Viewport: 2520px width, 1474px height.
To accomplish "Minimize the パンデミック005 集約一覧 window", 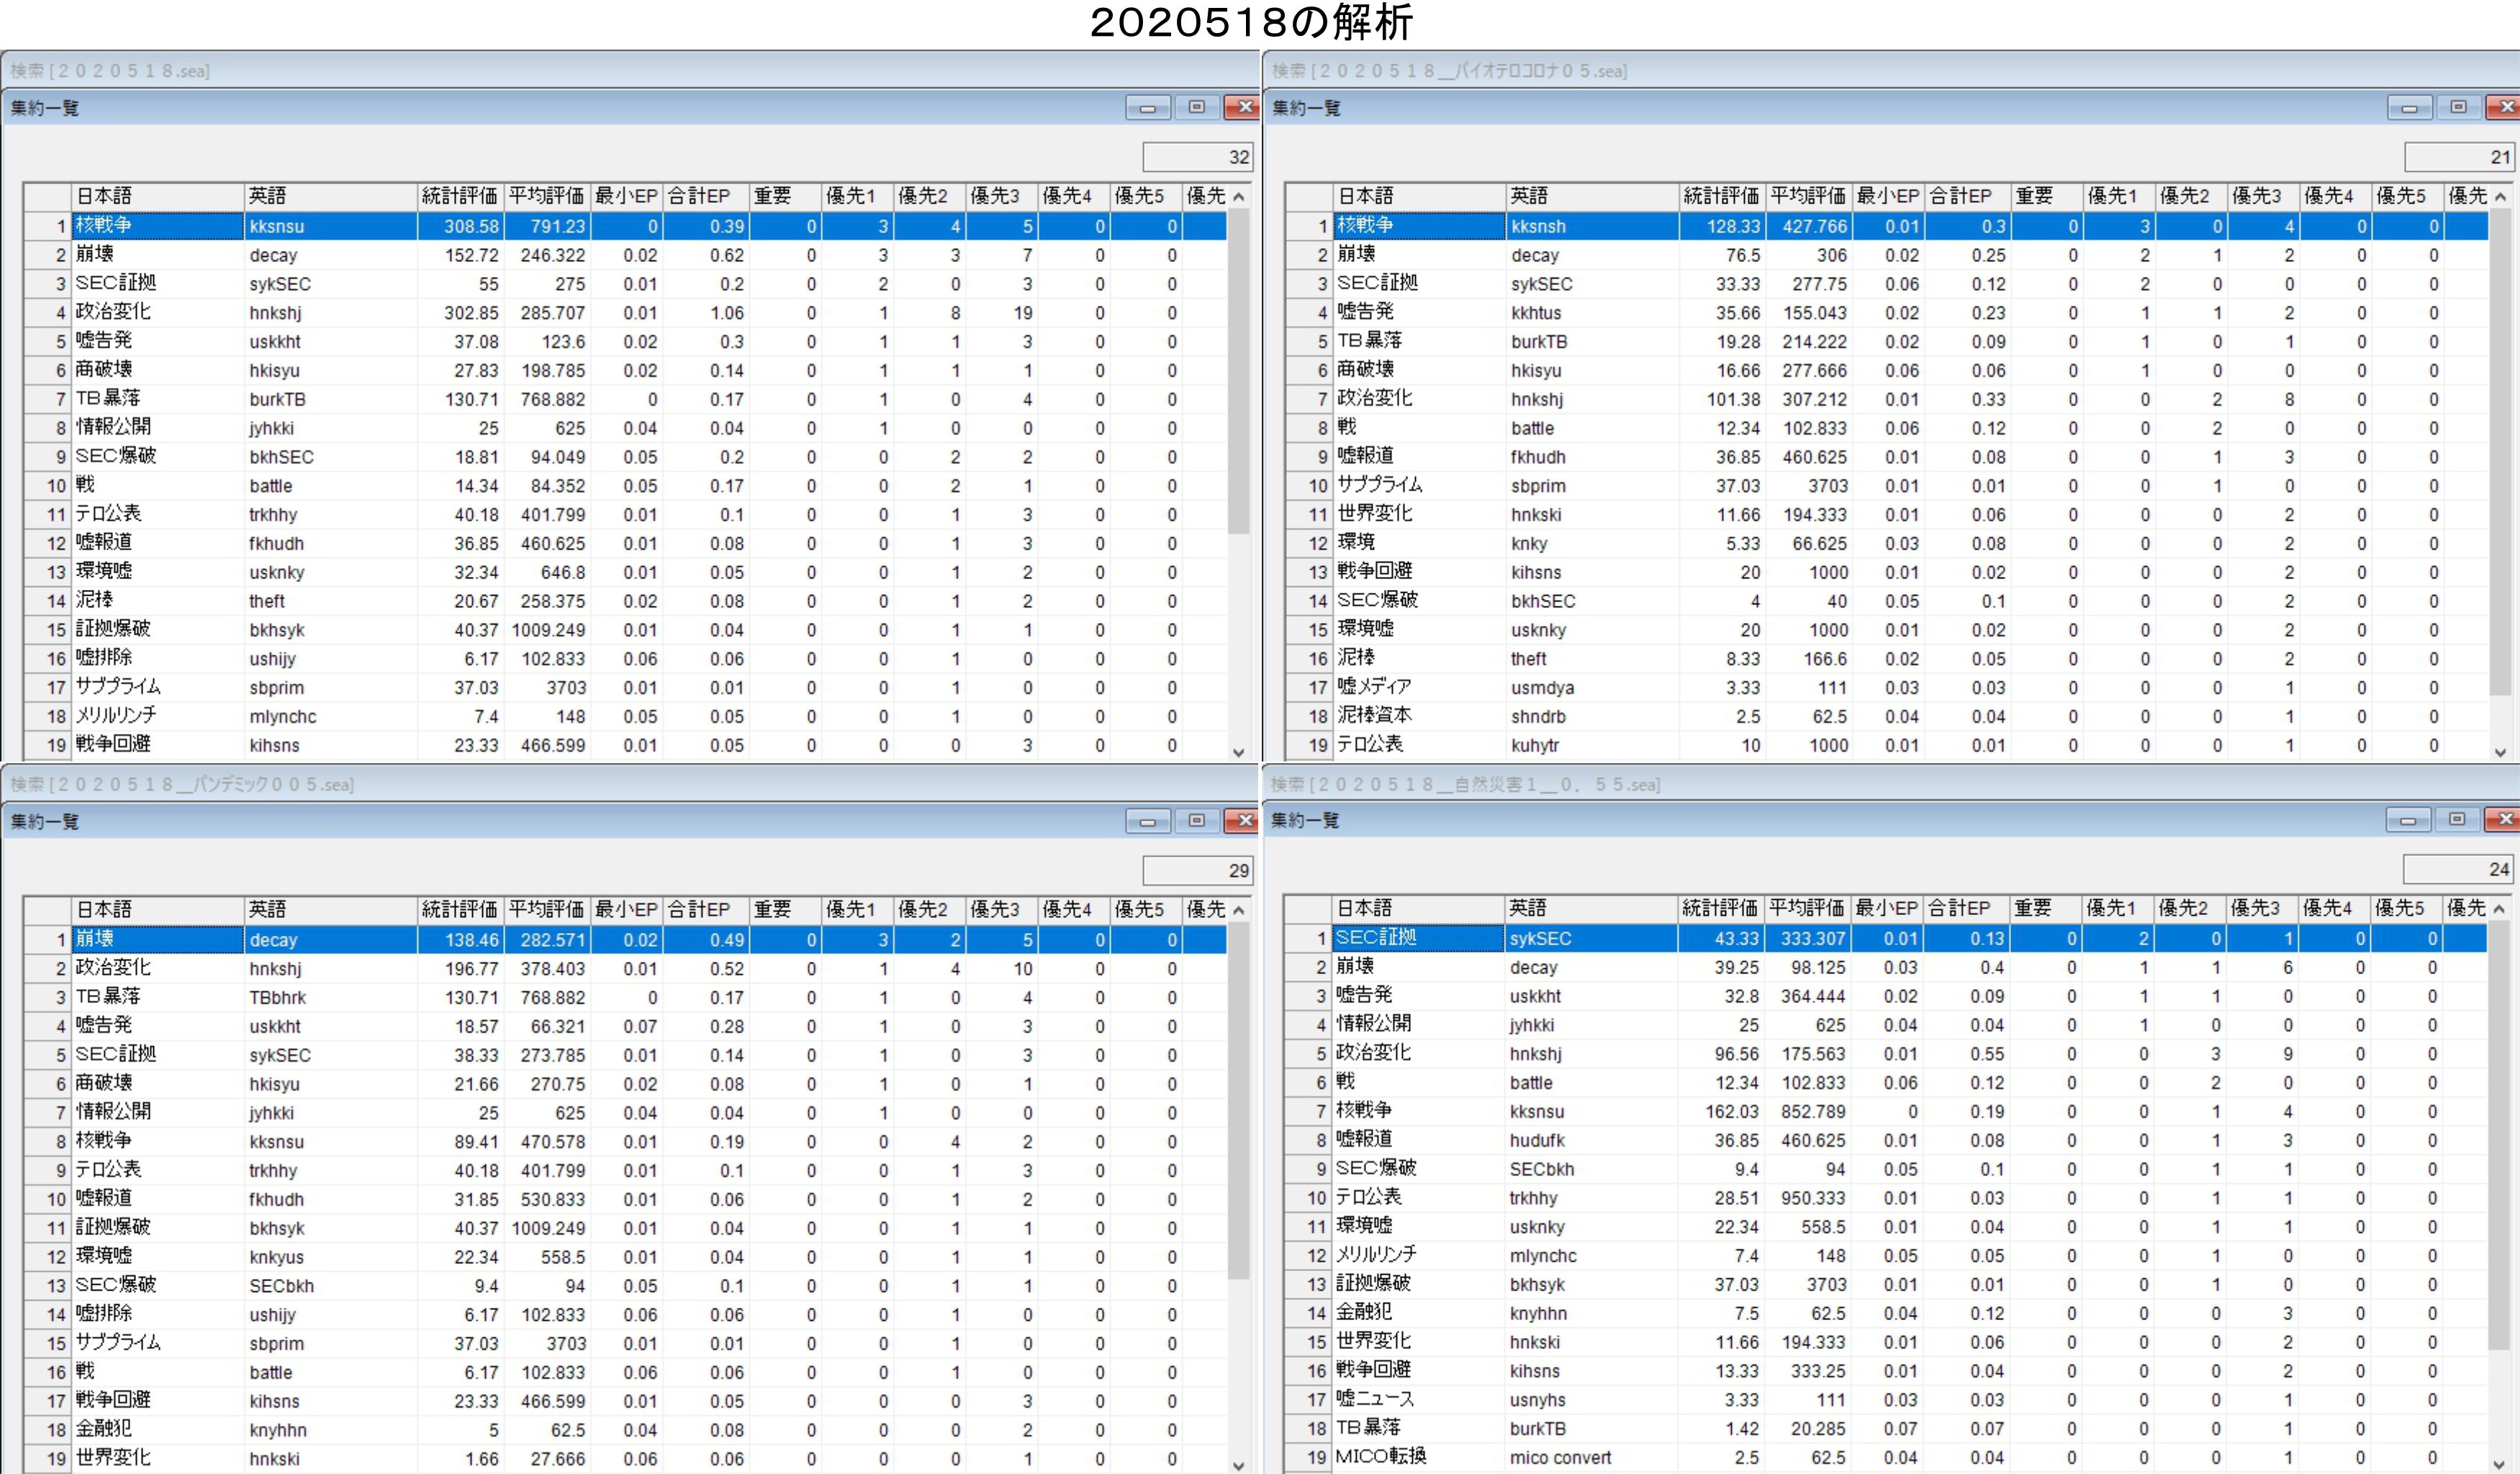I will [1148, 822].
